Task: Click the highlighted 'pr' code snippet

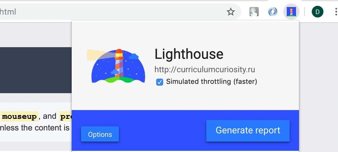Action: (65, 117)
